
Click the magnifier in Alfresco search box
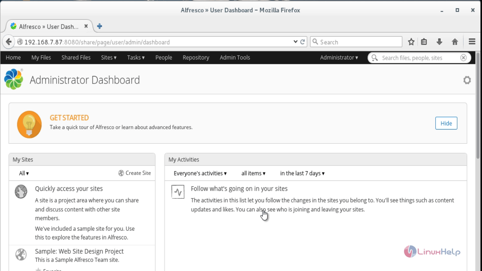[x=375, y=58]
